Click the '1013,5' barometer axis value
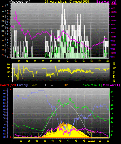Image resolution: width=121 pixels, height=144 pixels. click(x=113, y=37)
